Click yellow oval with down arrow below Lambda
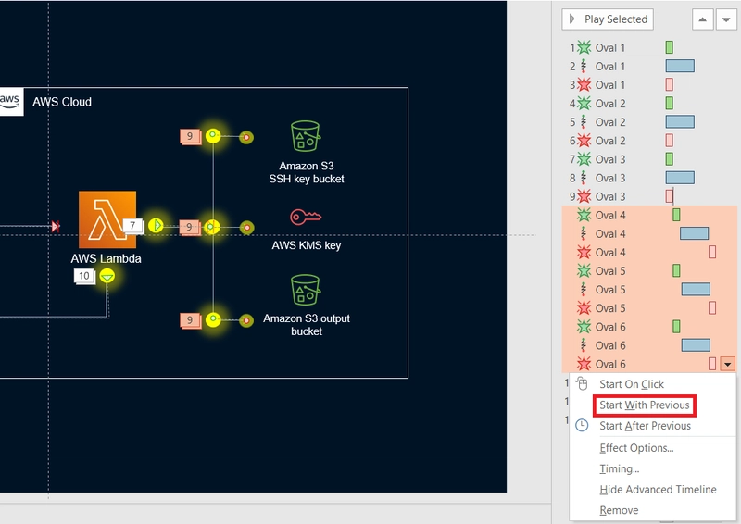 pyautogui.click(x=107, y=276)
